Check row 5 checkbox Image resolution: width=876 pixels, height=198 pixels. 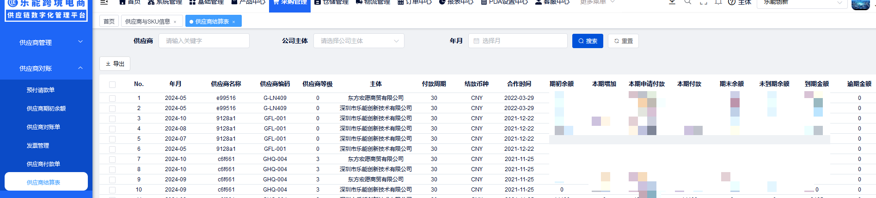pyautogui.click(x=112, y=139)
